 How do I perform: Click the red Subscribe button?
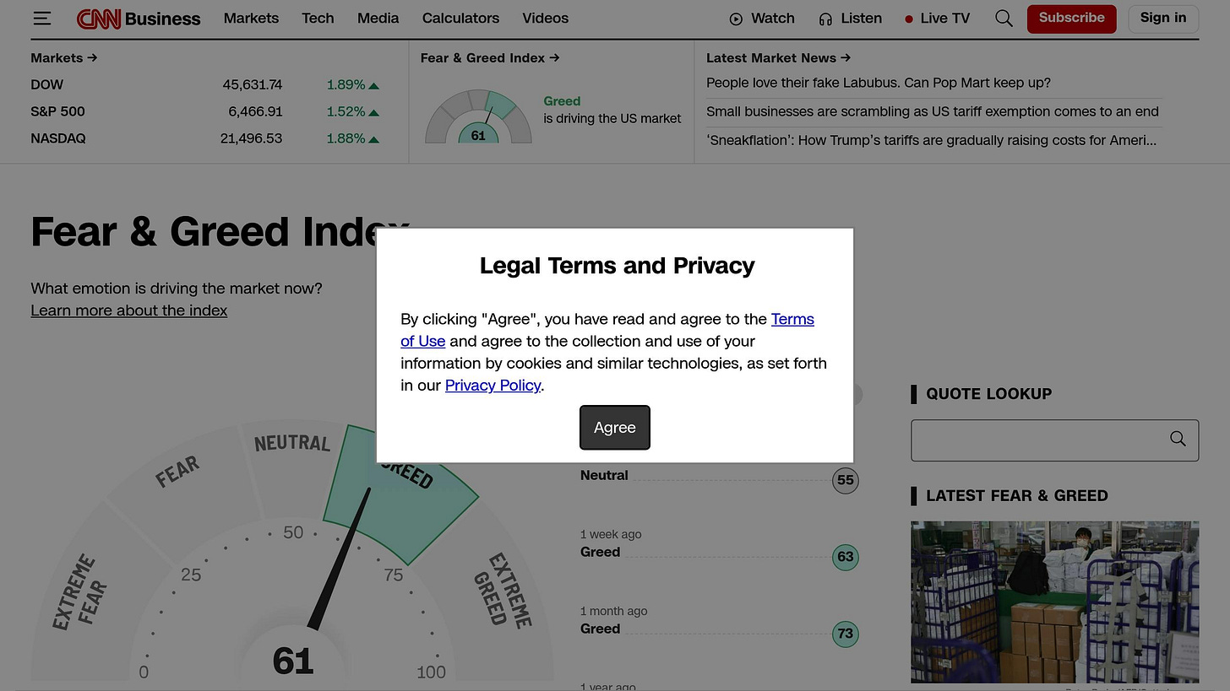pyautogui.click(x=1071, y=19)
